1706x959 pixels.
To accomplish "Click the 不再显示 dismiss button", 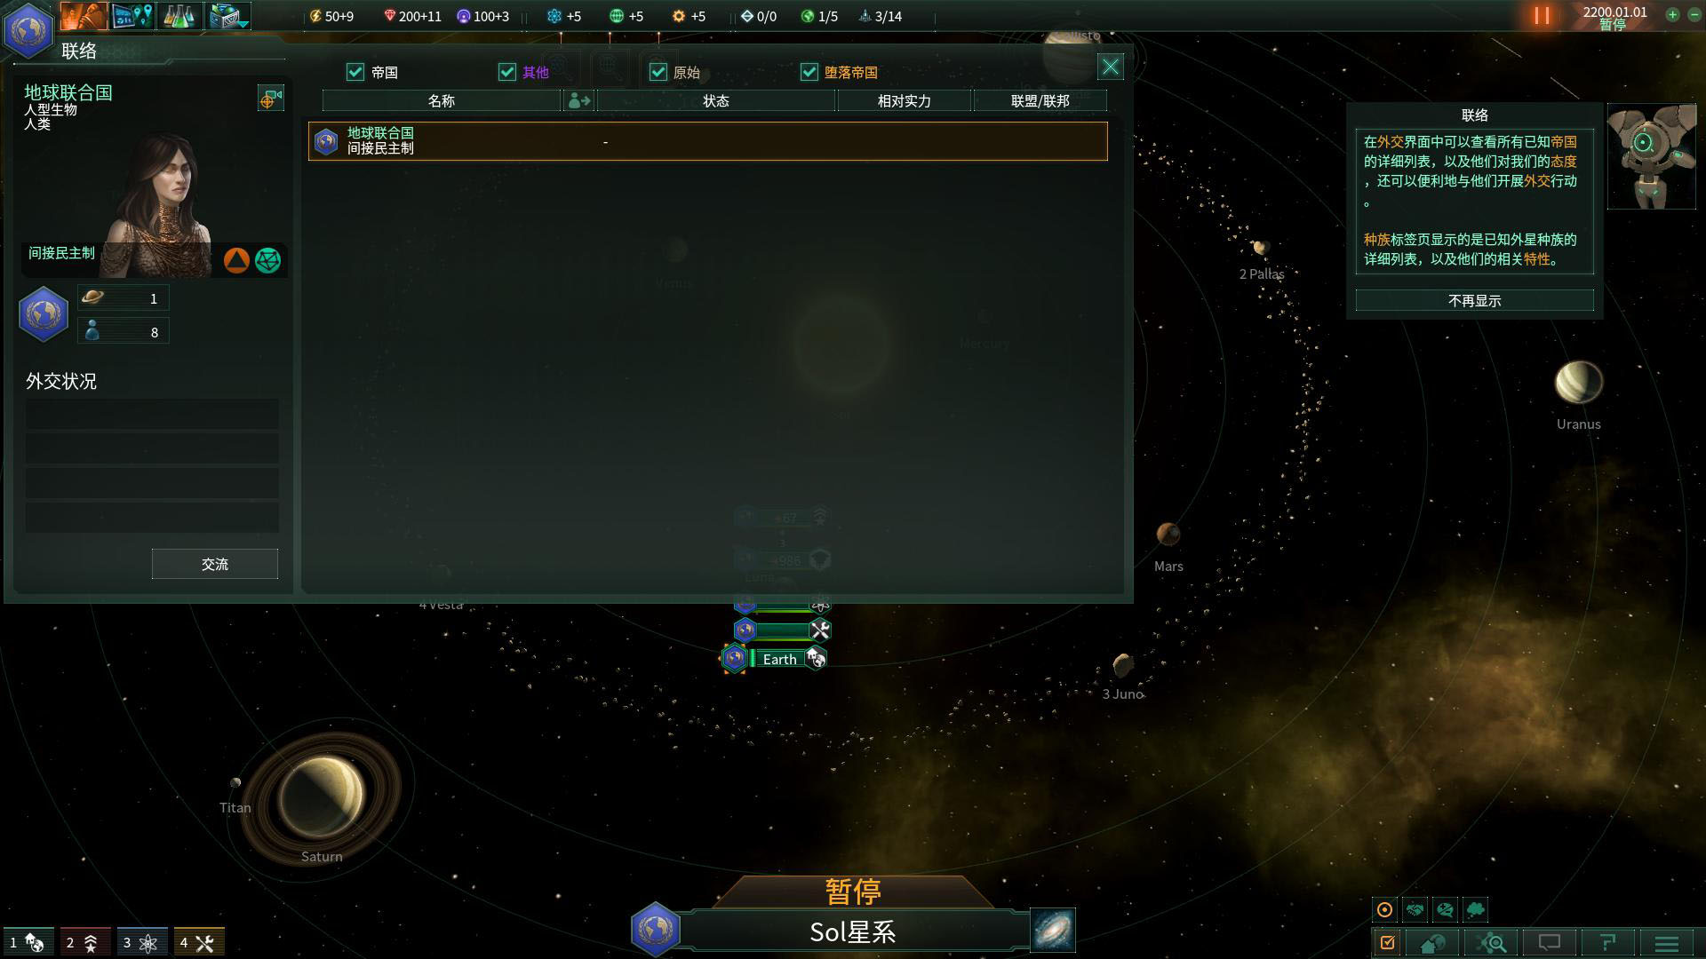I will tap(1474, 300).
